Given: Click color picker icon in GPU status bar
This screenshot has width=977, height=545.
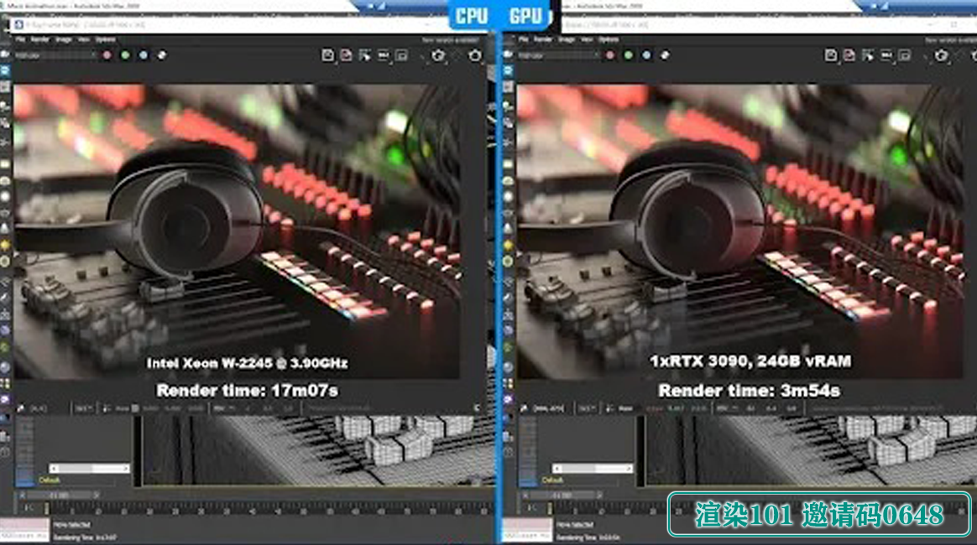Looking at the screenshot, I should tap(524, 409).
